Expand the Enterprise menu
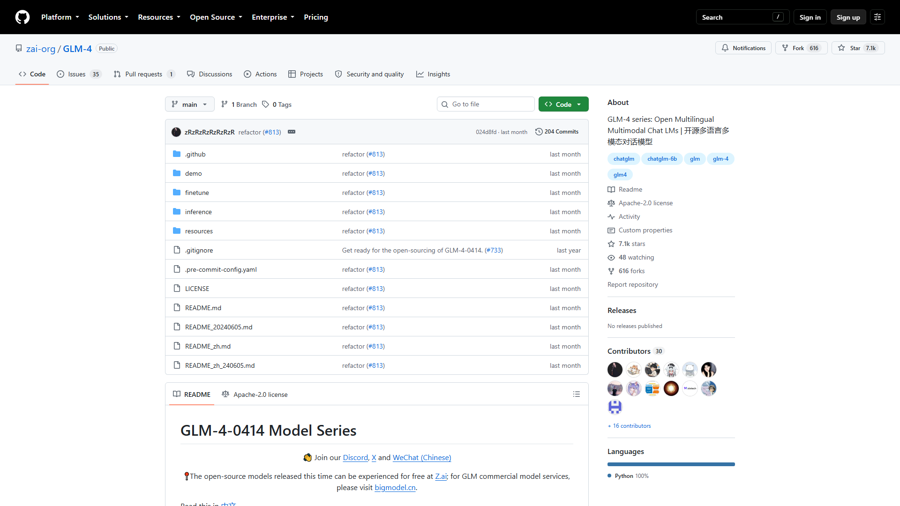This screenshot has width=900, height=506. [273, 17]
